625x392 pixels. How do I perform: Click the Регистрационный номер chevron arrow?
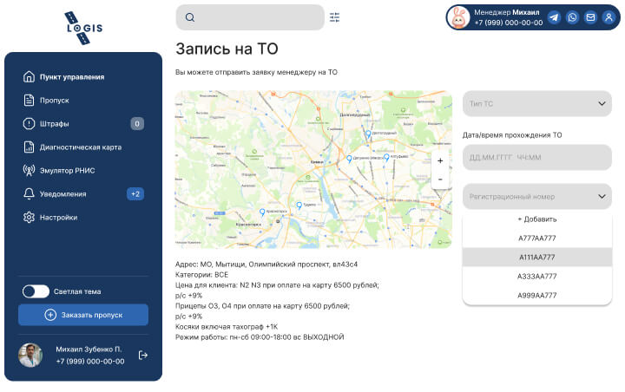[x=602, y=196]
